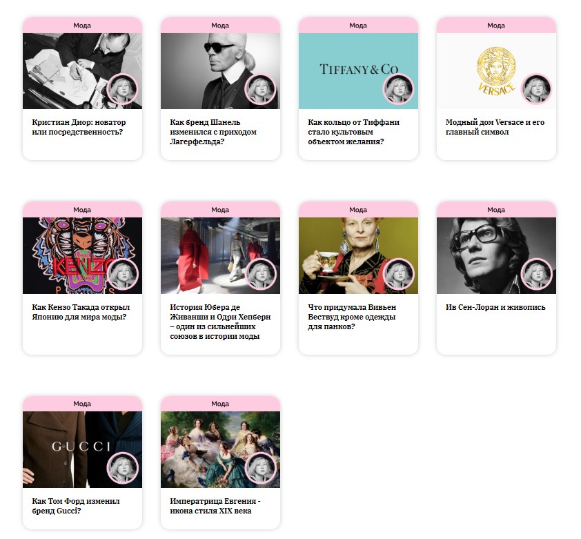Click the Kenzo tiger image
The image size is (581, 539).
(x=82, y=256)
